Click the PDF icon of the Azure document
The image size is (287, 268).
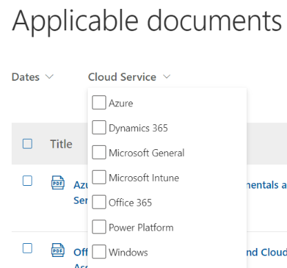click(x=58, y=182)
